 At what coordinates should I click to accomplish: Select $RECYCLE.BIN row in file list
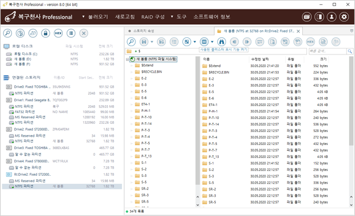pyautogui.click(x=265, y=72)
